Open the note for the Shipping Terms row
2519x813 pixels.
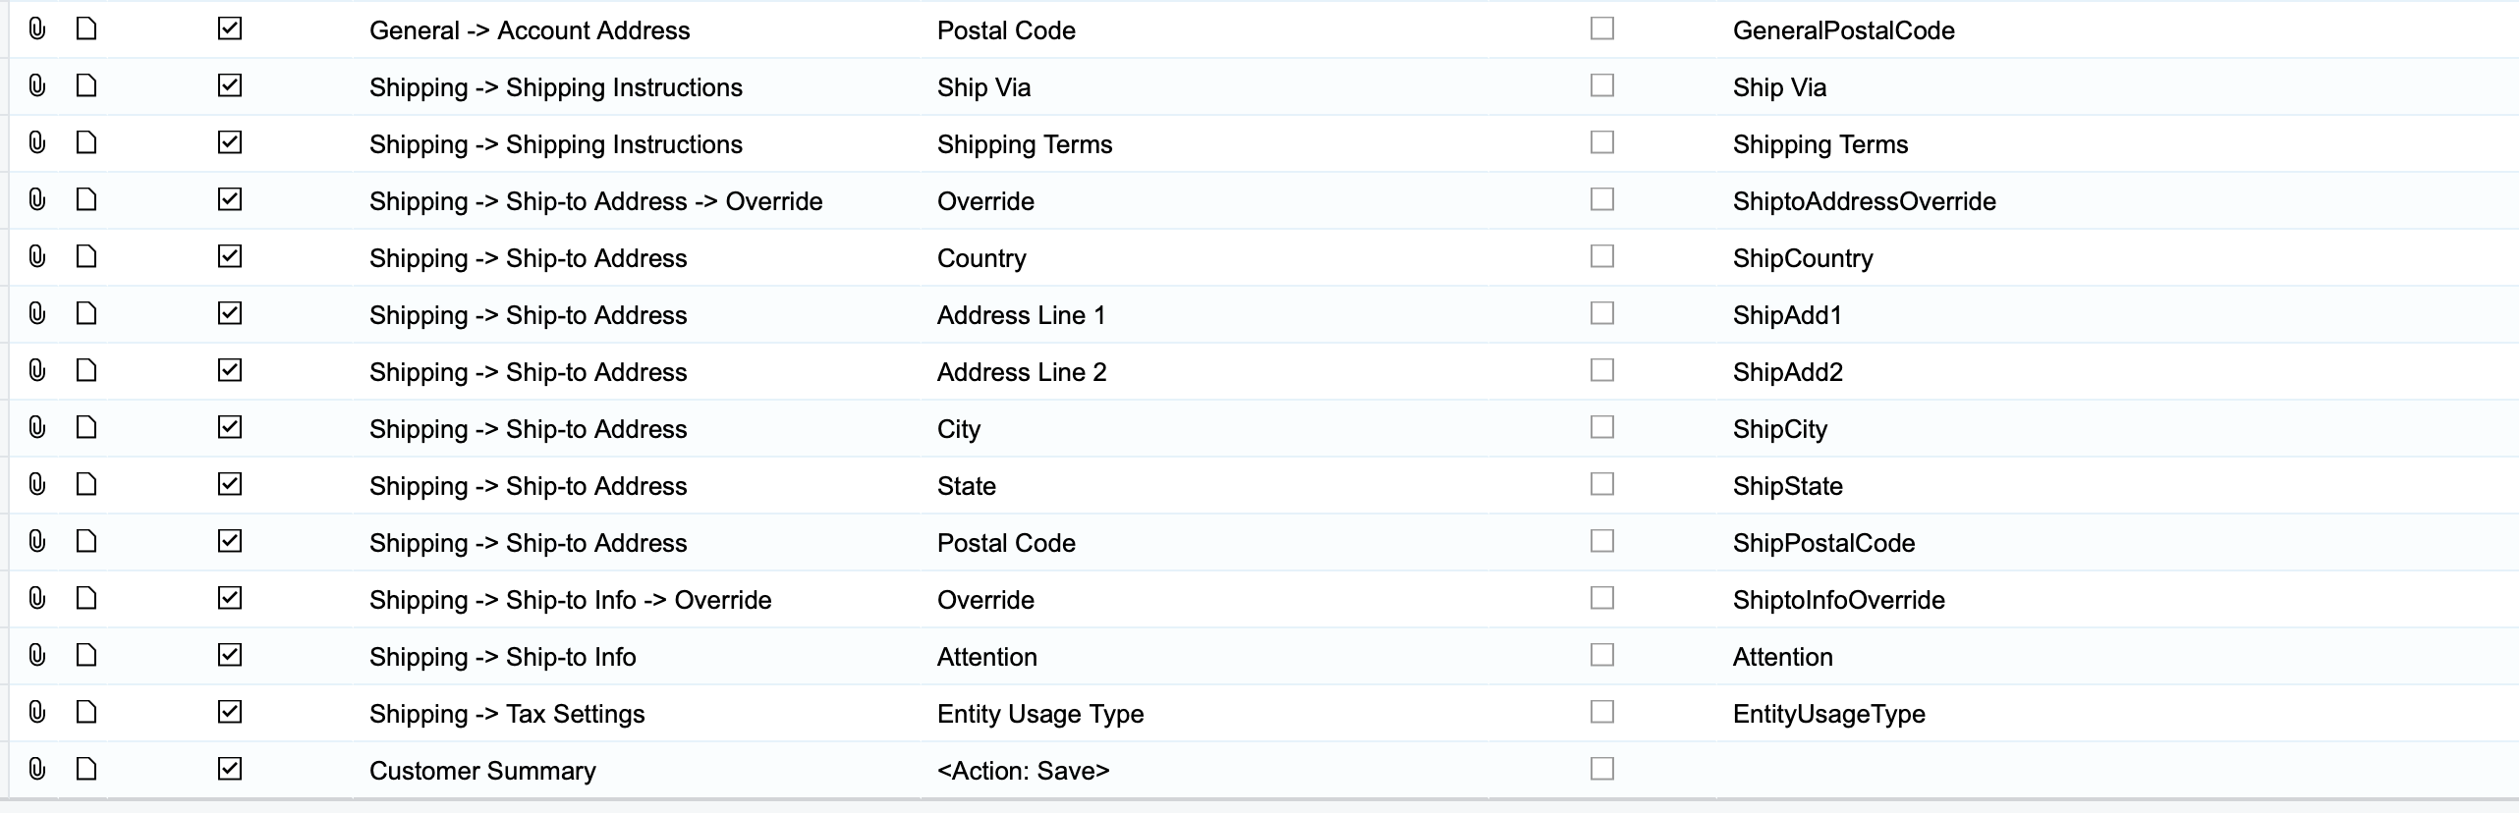86,143
